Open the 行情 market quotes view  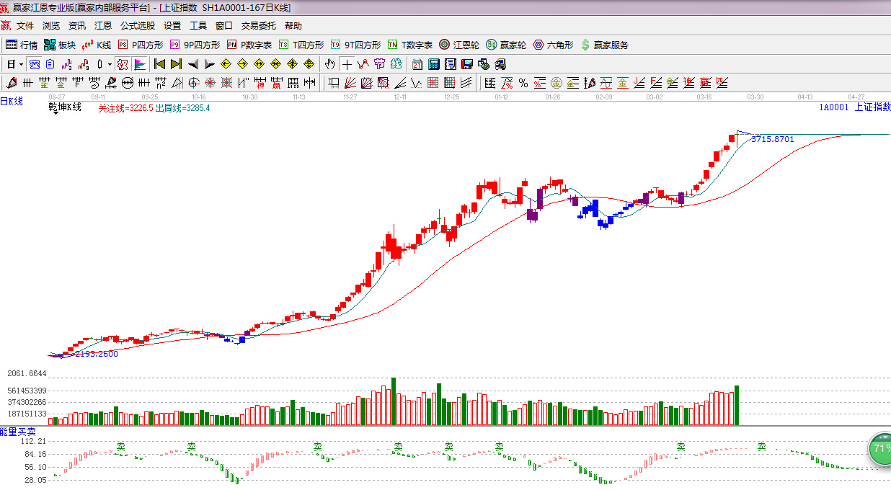pyautogui.click(x=22, y=45)
